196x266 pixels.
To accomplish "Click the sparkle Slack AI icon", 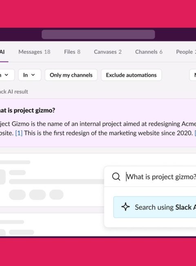I will [x=126, y=207].
